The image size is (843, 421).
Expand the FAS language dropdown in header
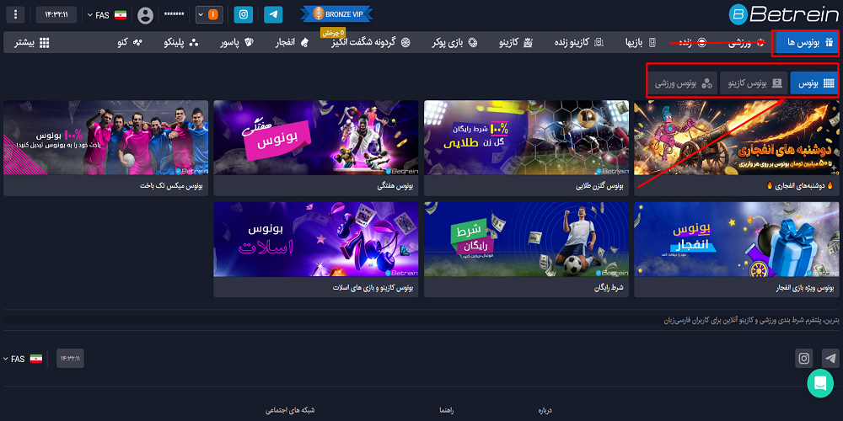click(x=106, y=15)
